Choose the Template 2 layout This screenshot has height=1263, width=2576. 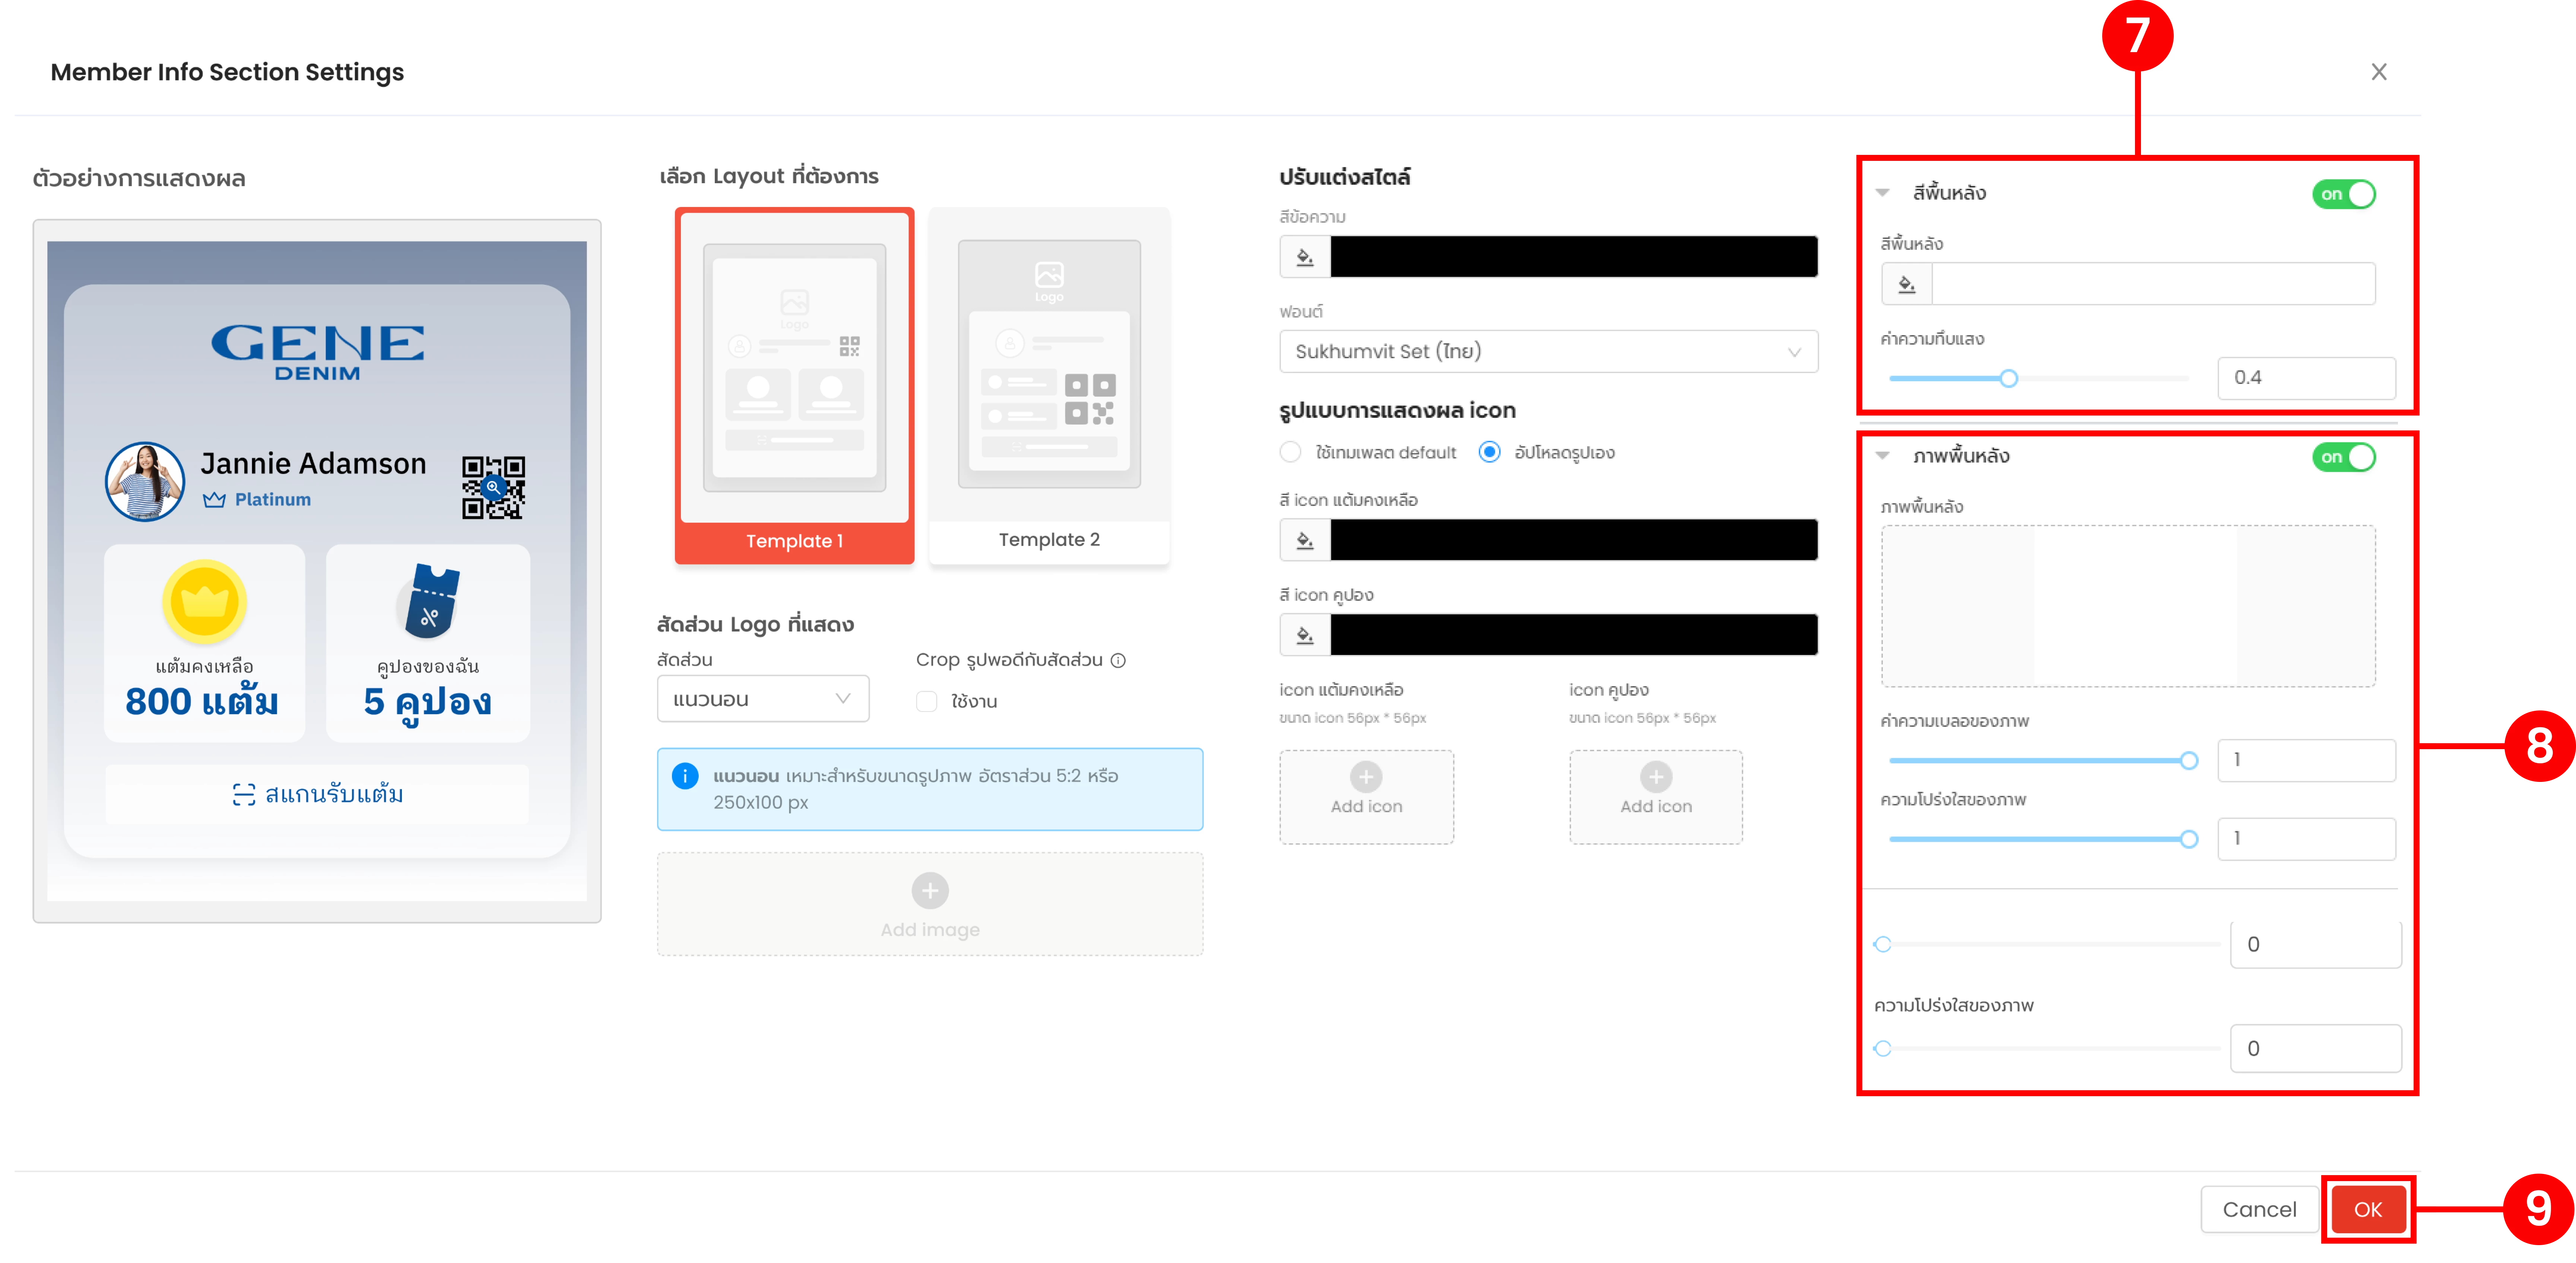tap(1049, 386)
